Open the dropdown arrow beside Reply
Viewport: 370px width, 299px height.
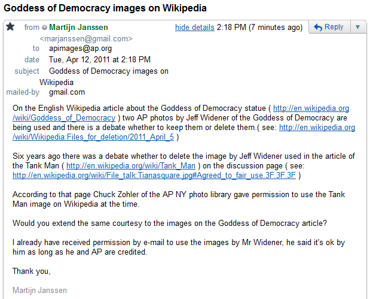(358, 27)
